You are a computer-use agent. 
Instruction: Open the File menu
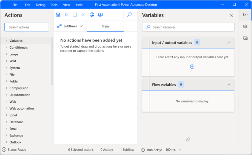[x=15, y=5]
